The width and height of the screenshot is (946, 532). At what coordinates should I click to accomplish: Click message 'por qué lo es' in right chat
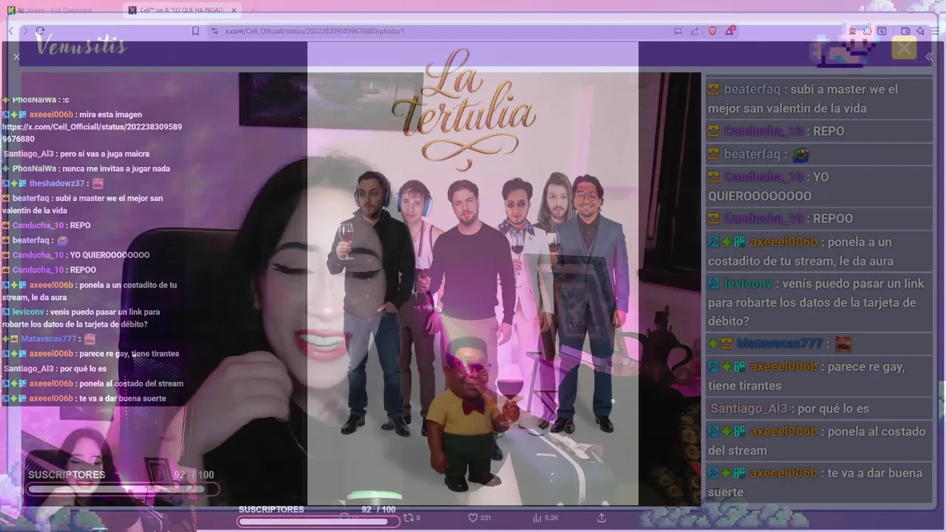pyautogui.click(x=833, y=409)
